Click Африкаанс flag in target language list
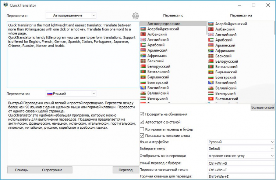This screenshot has width=276, height=180. (x=211, y=51)
